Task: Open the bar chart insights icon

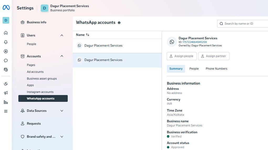Action: point(6,102)
